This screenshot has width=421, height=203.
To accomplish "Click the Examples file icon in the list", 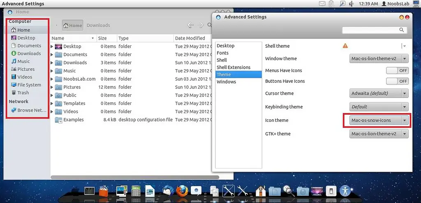I will coord(58,120).
